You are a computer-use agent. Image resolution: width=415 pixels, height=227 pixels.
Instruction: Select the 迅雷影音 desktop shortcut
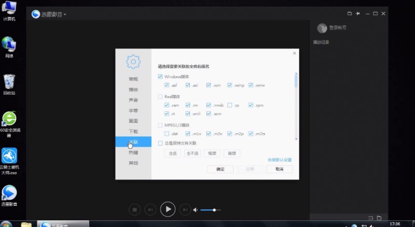tap(9, 195)
